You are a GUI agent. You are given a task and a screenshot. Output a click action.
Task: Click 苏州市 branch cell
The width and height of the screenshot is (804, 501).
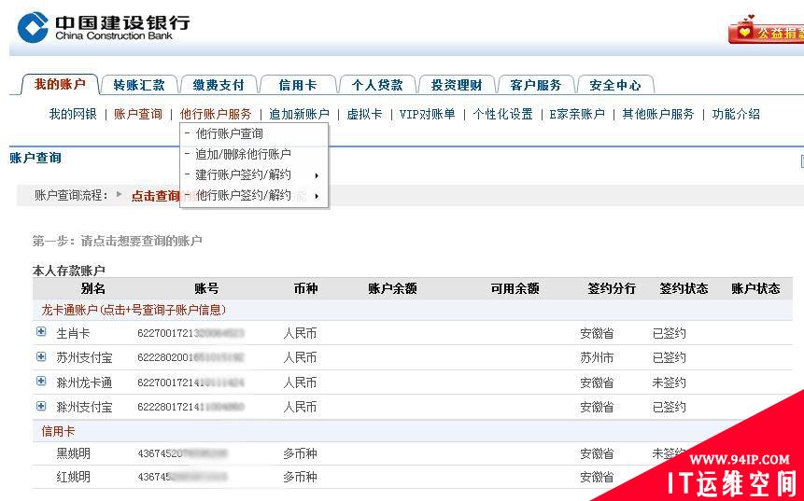pos(597,357)
